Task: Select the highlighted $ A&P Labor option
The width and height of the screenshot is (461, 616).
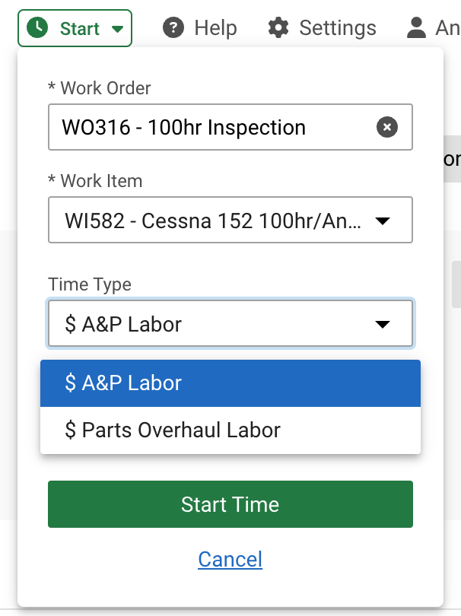Action: click(x=230, y=383)
